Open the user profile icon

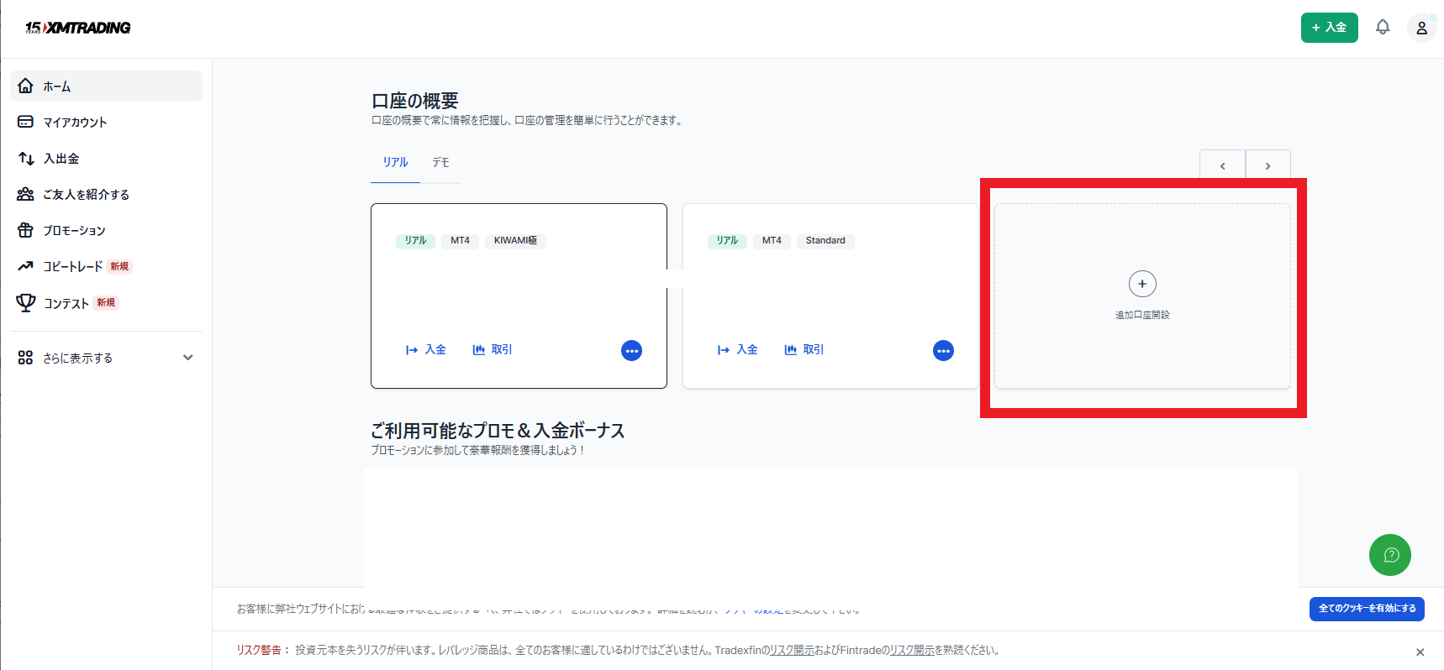click(x=1421, y=28)
